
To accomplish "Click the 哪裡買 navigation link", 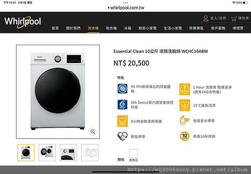I will 238,28.
